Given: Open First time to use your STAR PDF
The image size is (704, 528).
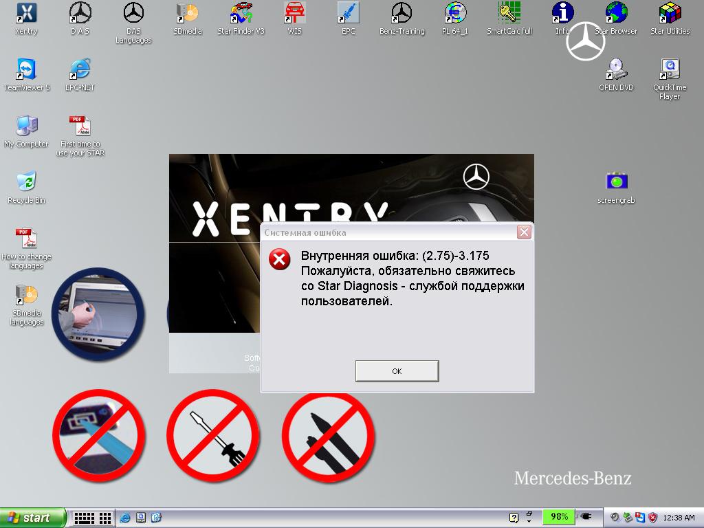Looking at the screenshot, I should [x=80, y=136].
